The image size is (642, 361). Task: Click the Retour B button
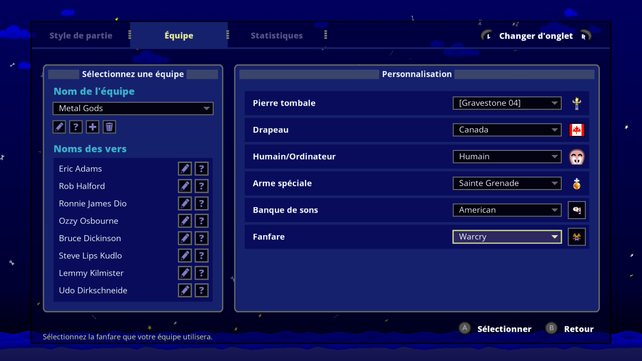(x=570, y=329)
